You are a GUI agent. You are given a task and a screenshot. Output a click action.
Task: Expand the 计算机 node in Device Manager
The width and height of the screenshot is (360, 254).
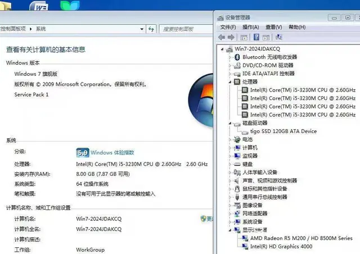230,148
